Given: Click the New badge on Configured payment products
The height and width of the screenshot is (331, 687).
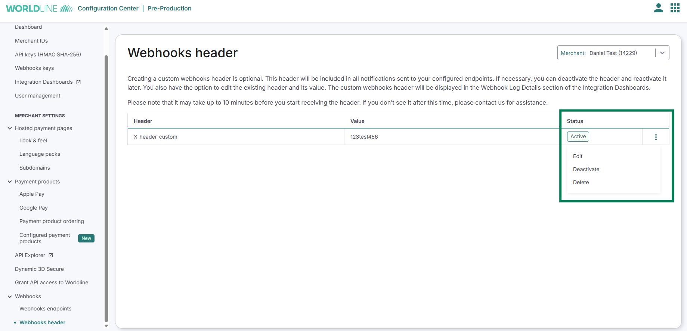Looking at the screenshot, I should click(86, 238).
